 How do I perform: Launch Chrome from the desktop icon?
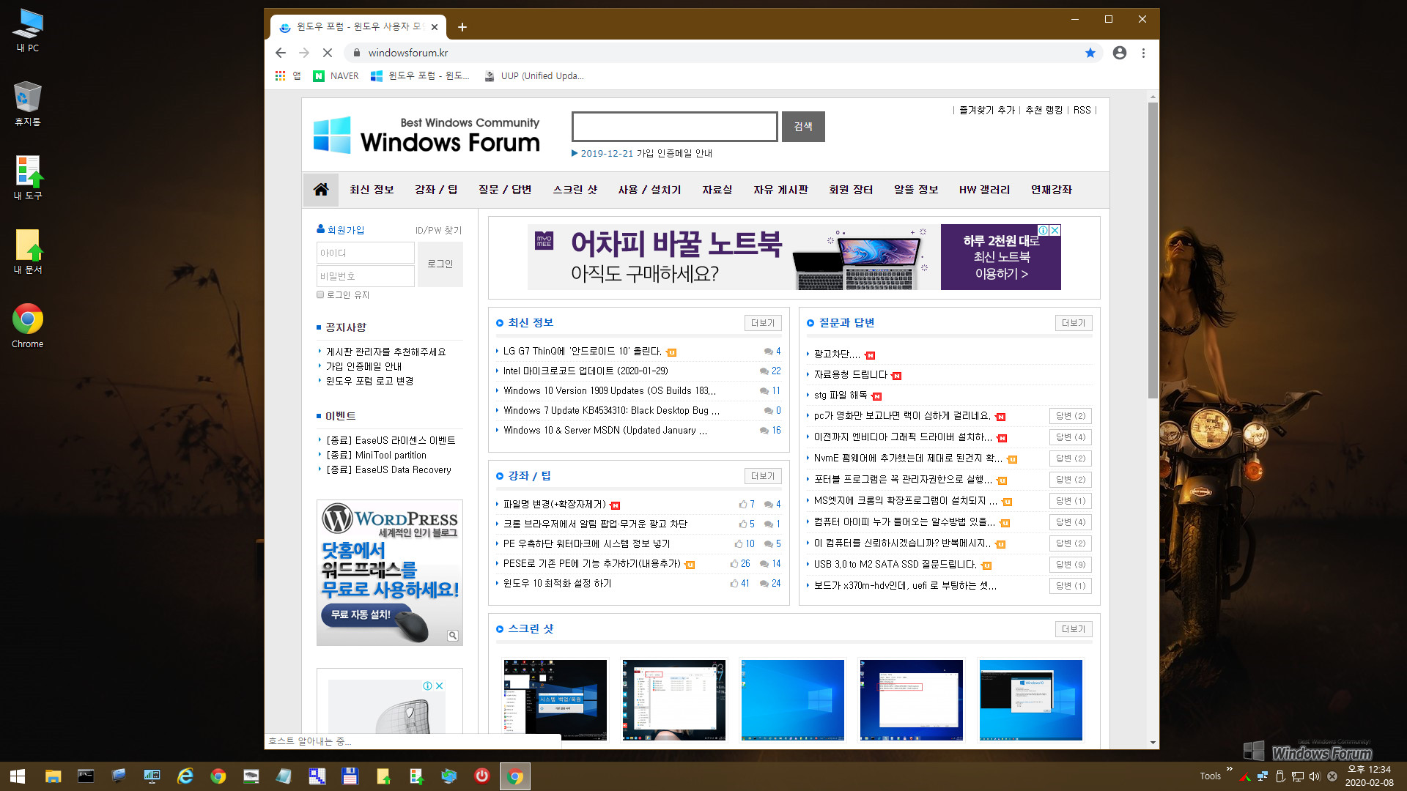point(28,326)
